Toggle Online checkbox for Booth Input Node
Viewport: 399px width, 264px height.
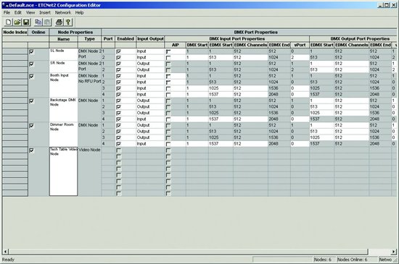[31, 77]
